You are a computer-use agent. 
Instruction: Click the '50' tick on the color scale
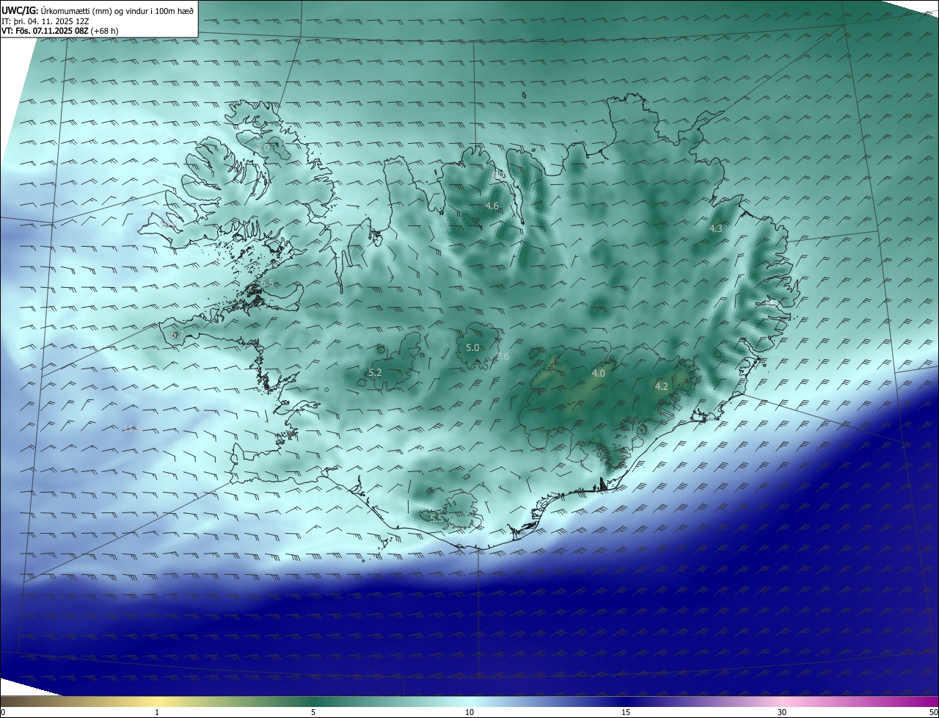point(933,713)
